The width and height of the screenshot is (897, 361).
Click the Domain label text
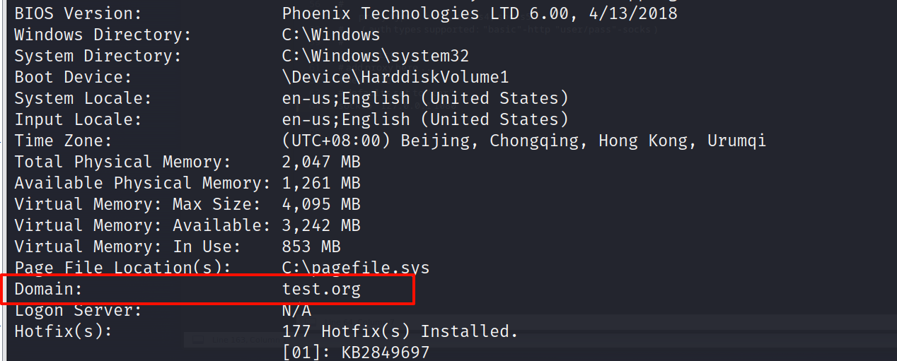tap(49, 289)
